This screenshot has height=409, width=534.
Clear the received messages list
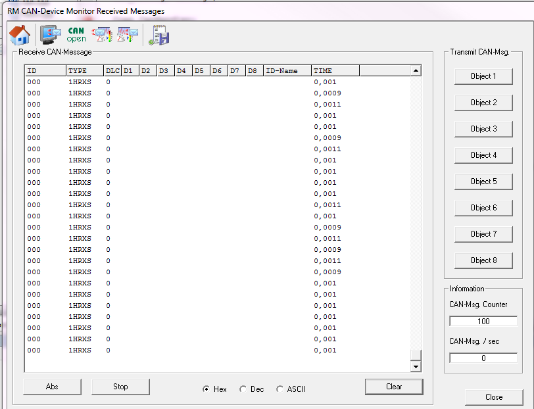coord(394,387)
